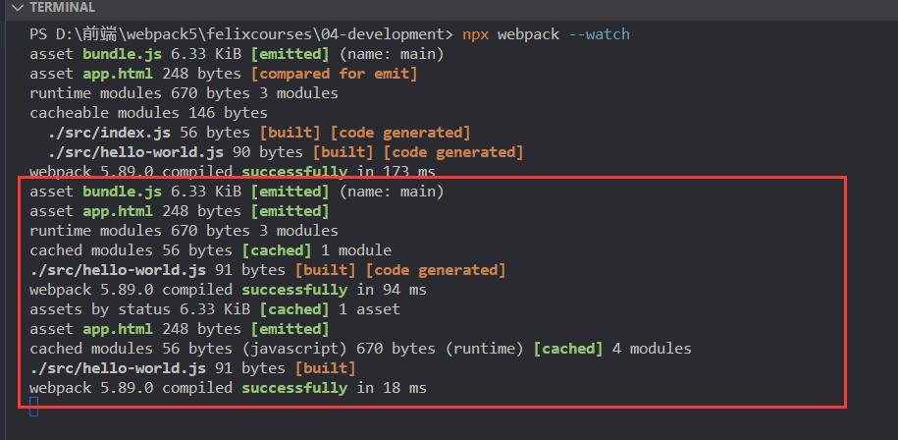Click '[cached] 4 modules' text
The width and height of the screenshot is (898, 440).
[612, 349]
